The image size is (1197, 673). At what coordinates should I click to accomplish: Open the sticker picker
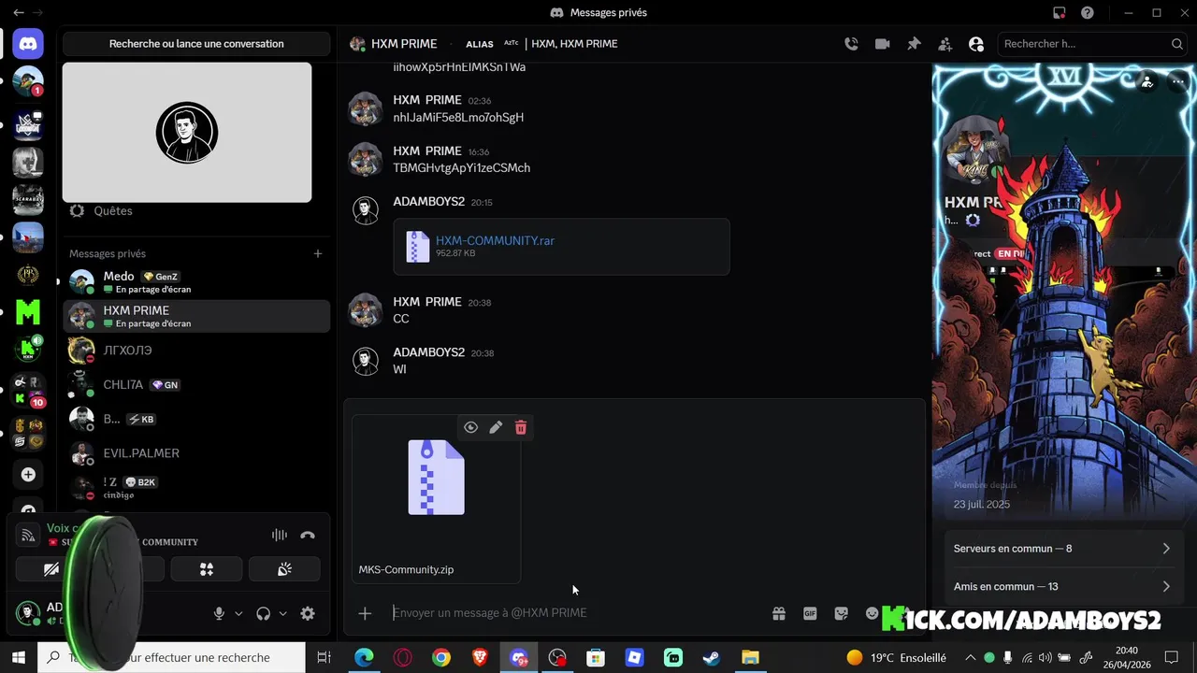coord(842,613)
